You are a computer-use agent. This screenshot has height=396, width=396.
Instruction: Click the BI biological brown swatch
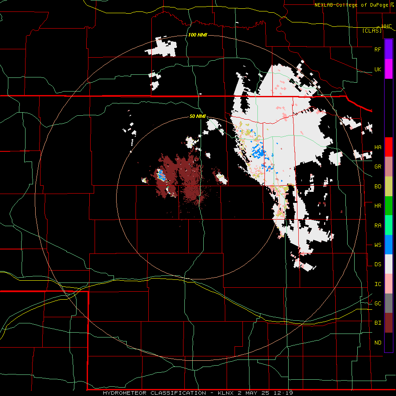click(389, 323)
